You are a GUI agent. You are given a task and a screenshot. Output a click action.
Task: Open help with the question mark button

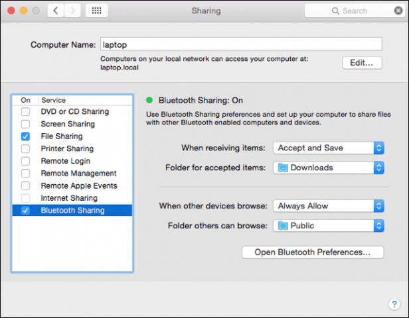coord(394,303)
